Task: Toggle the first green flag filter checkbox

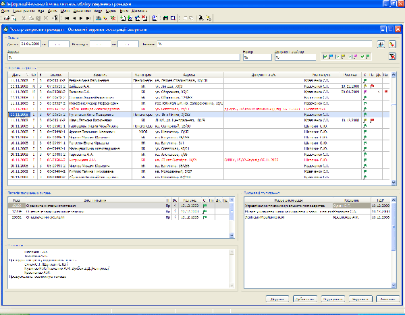Action: [x=326, y=57]
